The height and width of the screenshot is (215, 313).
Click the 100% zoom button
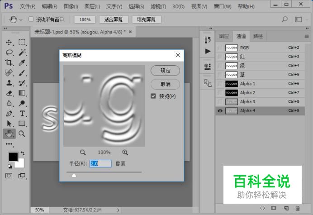tap(85, 19)
